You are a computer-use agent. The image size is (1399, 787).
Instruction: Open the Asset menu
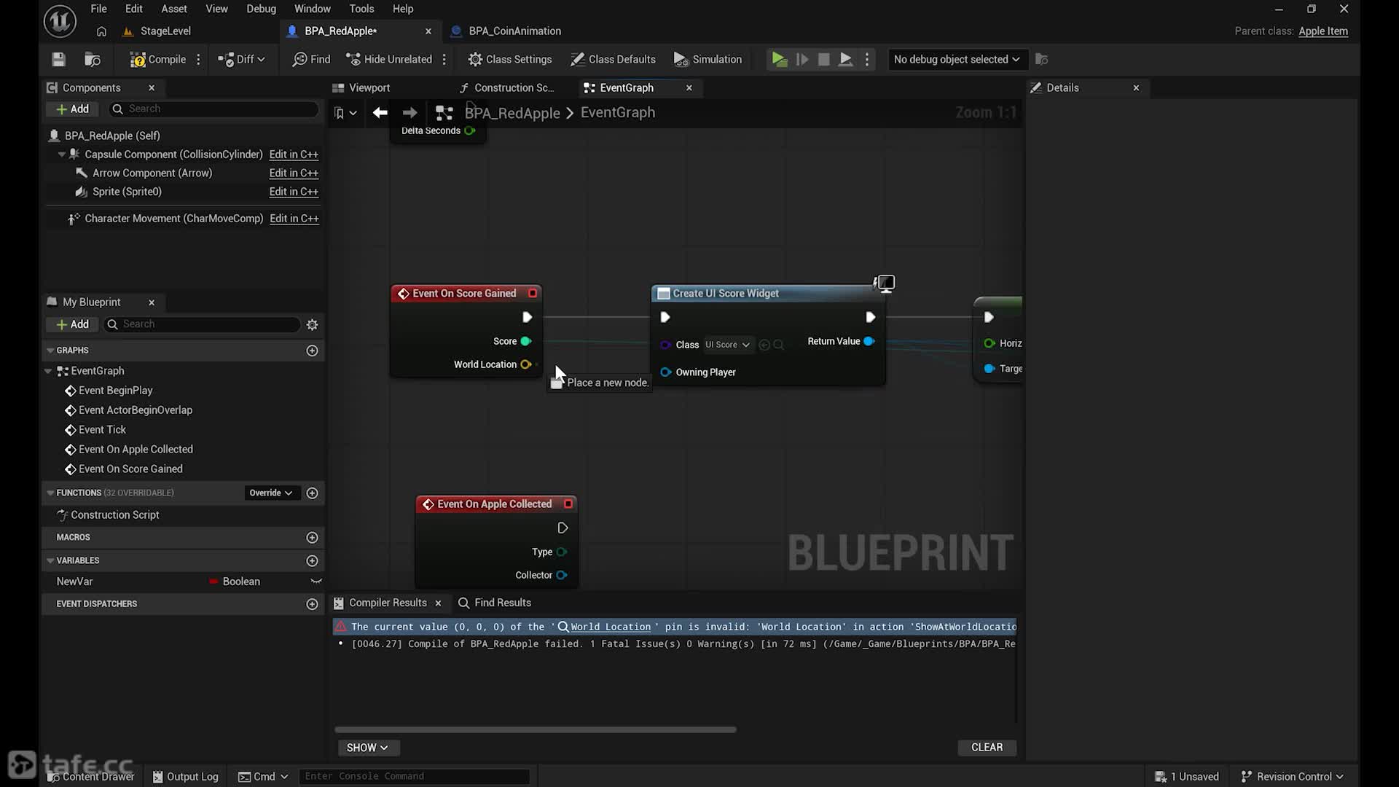[174, 9]
